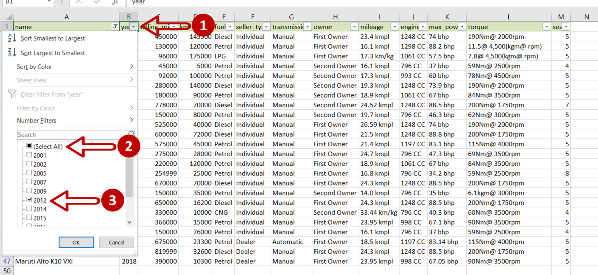Click the Cancel X beside the formula bar
Viewport: 598px width, 275px height.
pyautogui.click(x=78, y=2)
